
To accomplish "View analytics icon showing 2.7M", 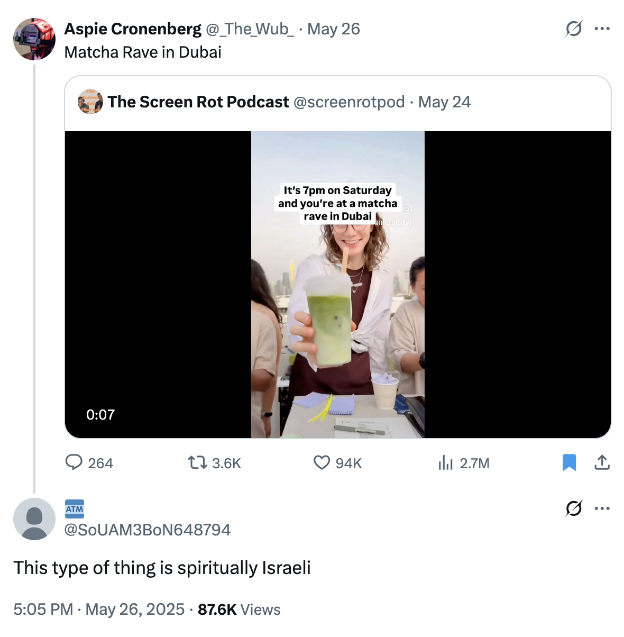I will click(446, 463).
